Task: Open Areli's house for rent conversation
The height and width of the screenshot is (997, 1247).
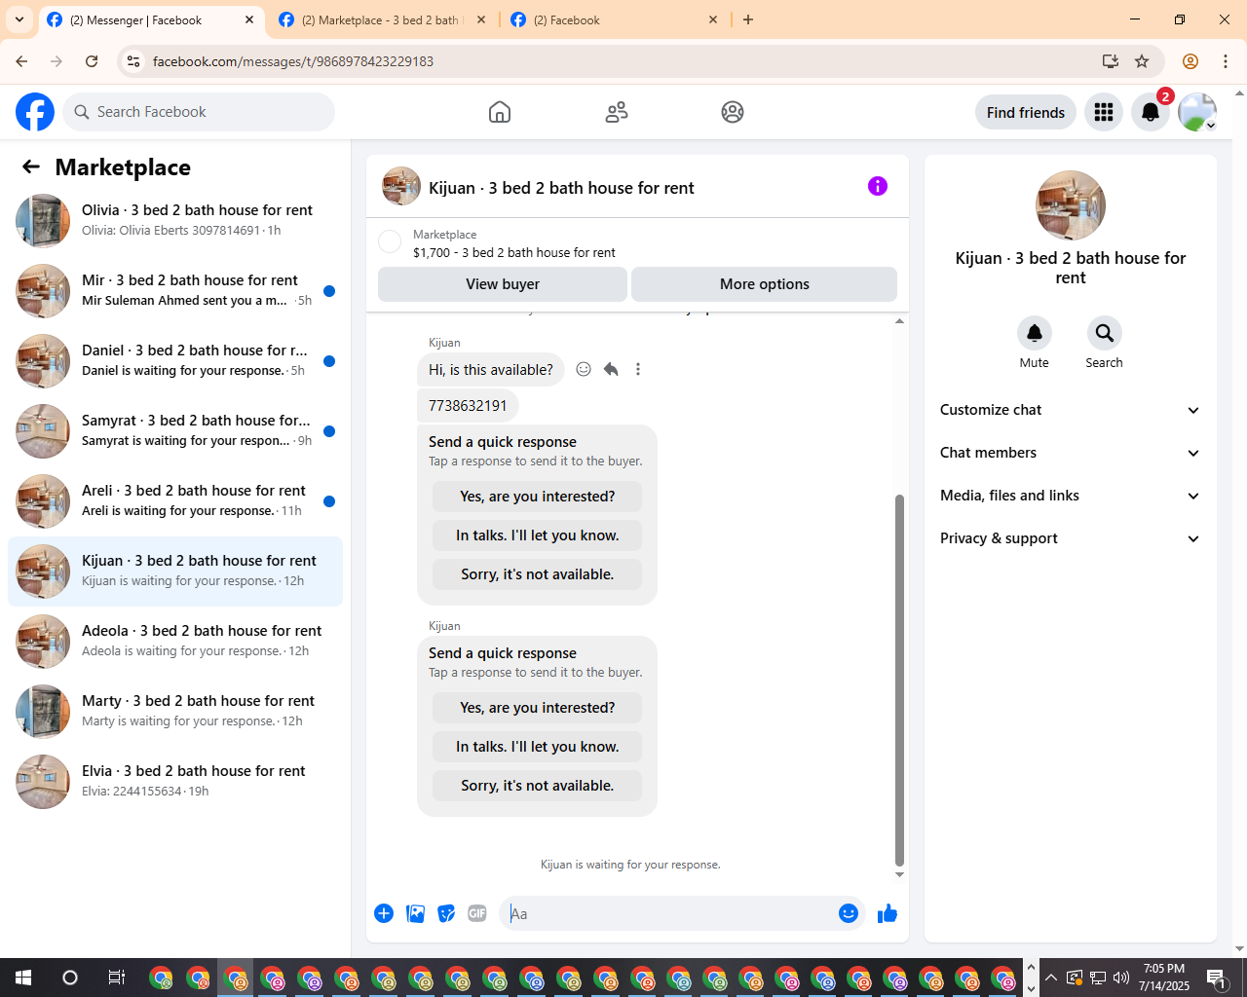Action: pos(175,501)
